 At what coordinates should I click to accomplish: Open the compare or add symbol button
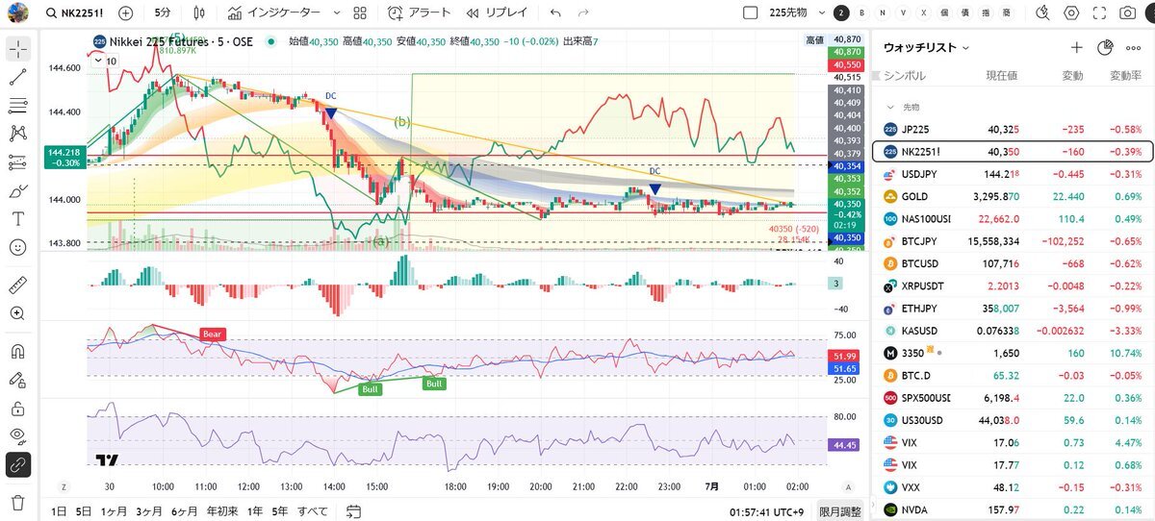point(126,13)
